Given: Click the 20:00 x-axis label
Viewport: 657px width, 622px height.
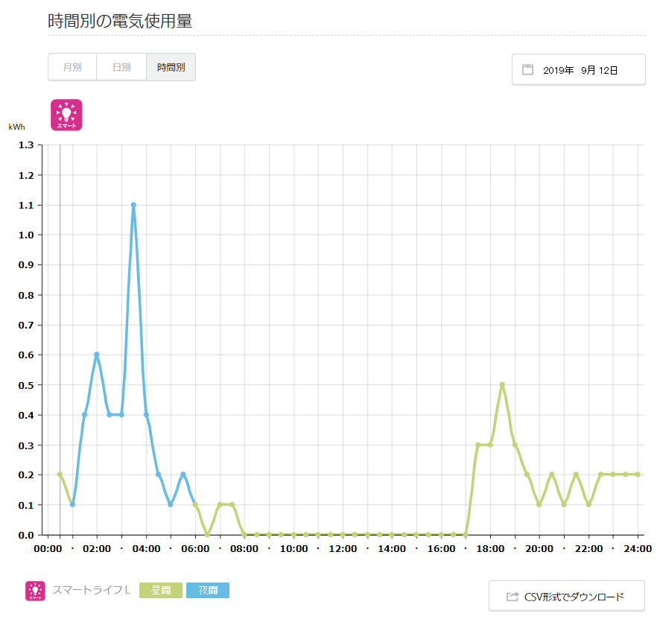Looking at the screenshot, I should pos(539,549).
